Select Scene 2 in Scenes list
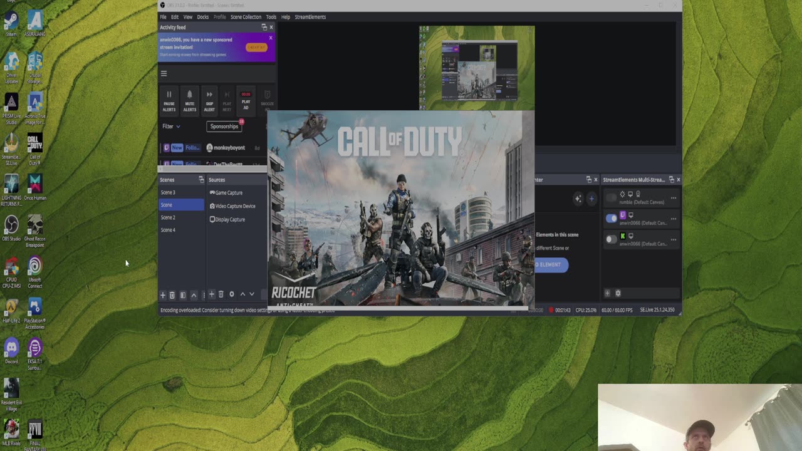 point(181,217)
